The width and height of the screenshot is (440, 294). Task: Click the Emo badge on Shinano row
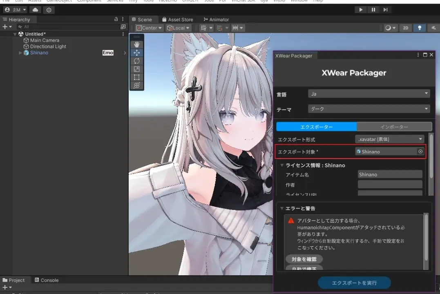tap(108, 53)
